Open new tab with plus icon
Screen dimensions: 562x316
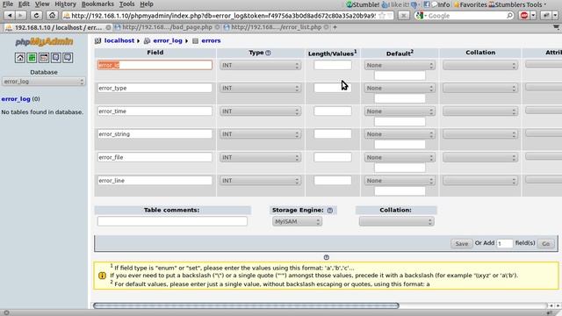pyautogui.click(x=335, y=27)
